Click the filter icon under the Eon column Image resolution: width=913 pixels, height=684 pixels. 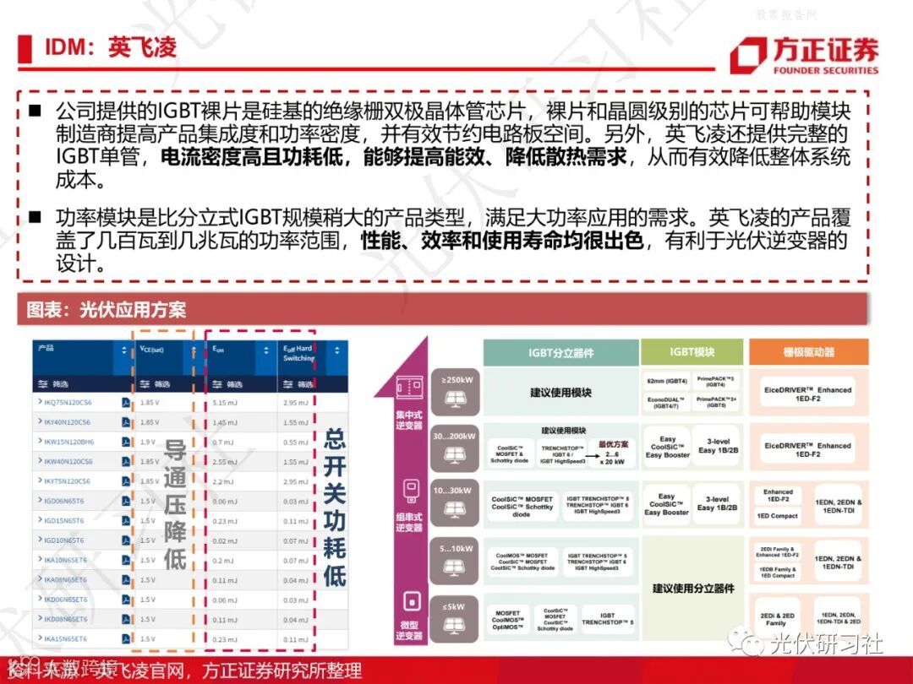tap(217, 384)
